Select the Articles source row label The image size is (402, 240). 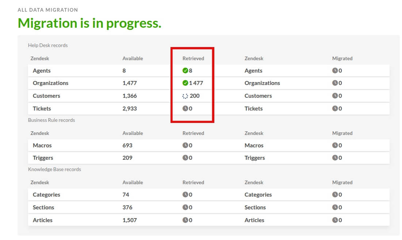click(x=43, y=220)
